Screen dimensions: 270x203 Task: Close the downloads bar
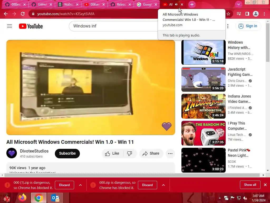coord(265,185)
